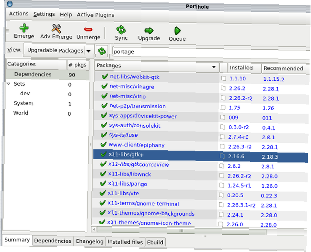Switch to the Changelog tab
Image resolution: width=311 pixels, height=252 pixels.
tap(89, 241)
